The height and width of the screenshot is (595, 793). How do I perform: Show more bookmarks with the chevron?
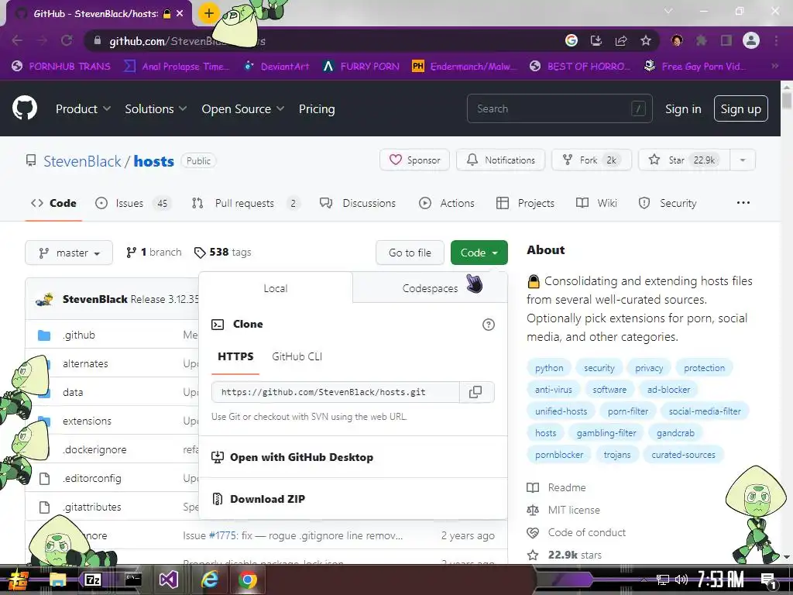point(774,67)
